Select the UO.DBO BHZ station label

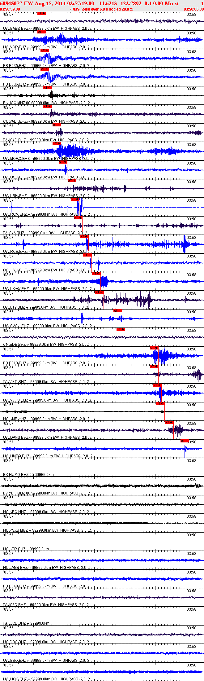(46, 642)
